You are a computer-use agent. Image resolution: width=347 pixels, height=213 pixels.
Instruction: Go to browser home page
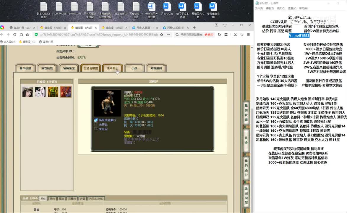click(21, 35)
